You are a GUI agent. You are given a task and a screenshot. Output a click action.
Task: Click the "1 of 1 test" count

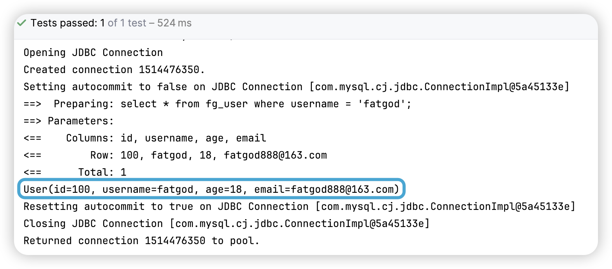(x=123, y=23)
